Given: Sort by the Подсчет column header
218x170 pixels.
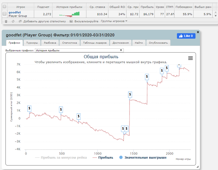Looking at the screenshot, I should coord(43,7).
